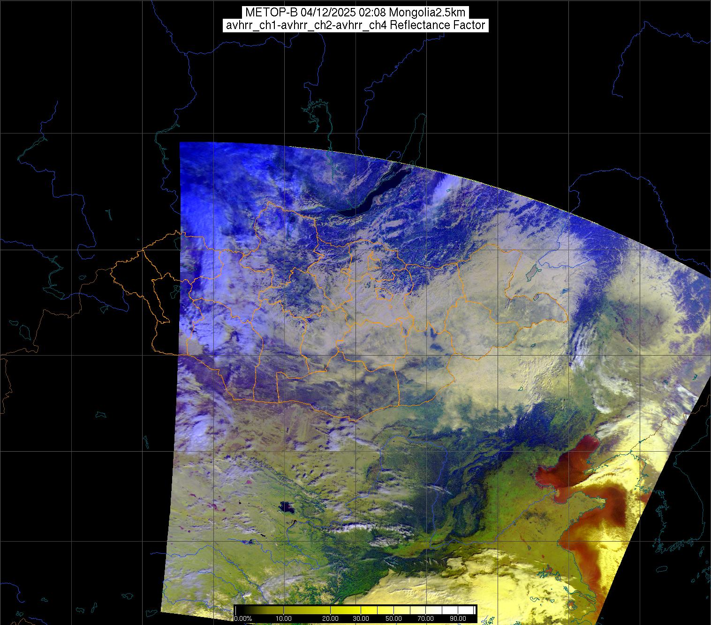The height and width of the screenshot is (625, 711).
Task: Select the avhrr channel Reflectance Factor caption
Action: coord(355,25)
